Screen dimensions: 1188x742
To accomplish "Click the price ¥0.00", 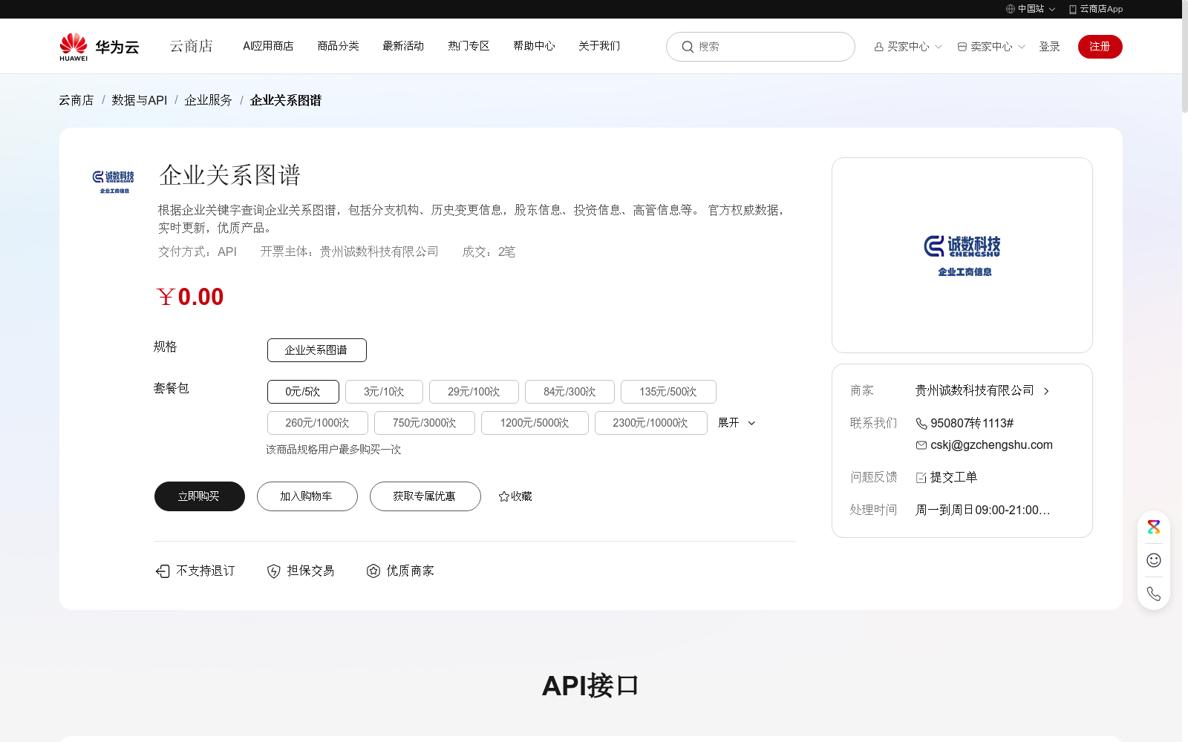I will point(190,297).
